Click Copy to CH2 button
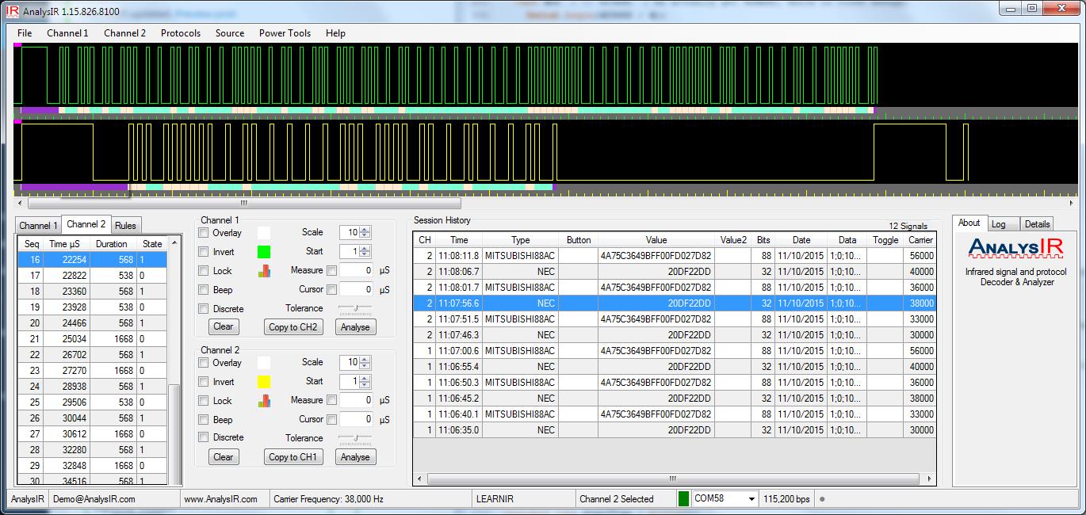Image resolution: width=1086 pixels, height=515 pixels. point(293,326)
